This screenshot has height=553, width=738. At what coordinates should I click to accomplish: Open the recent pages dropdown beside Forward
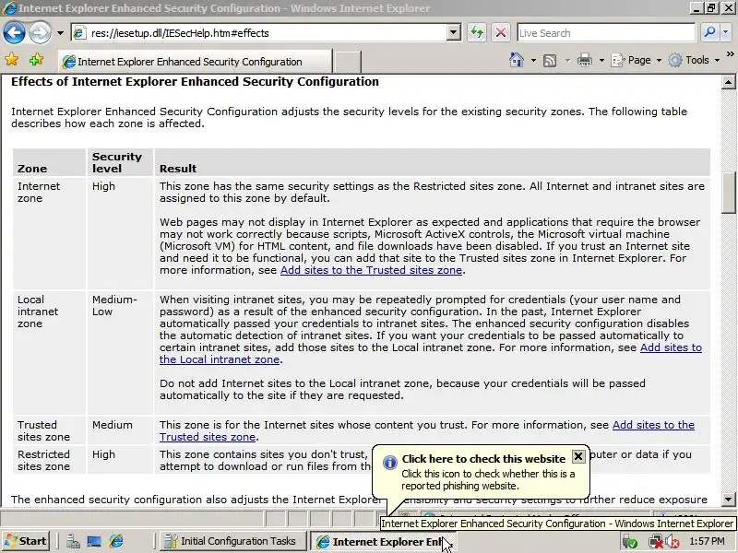click(x=60, y=33)
